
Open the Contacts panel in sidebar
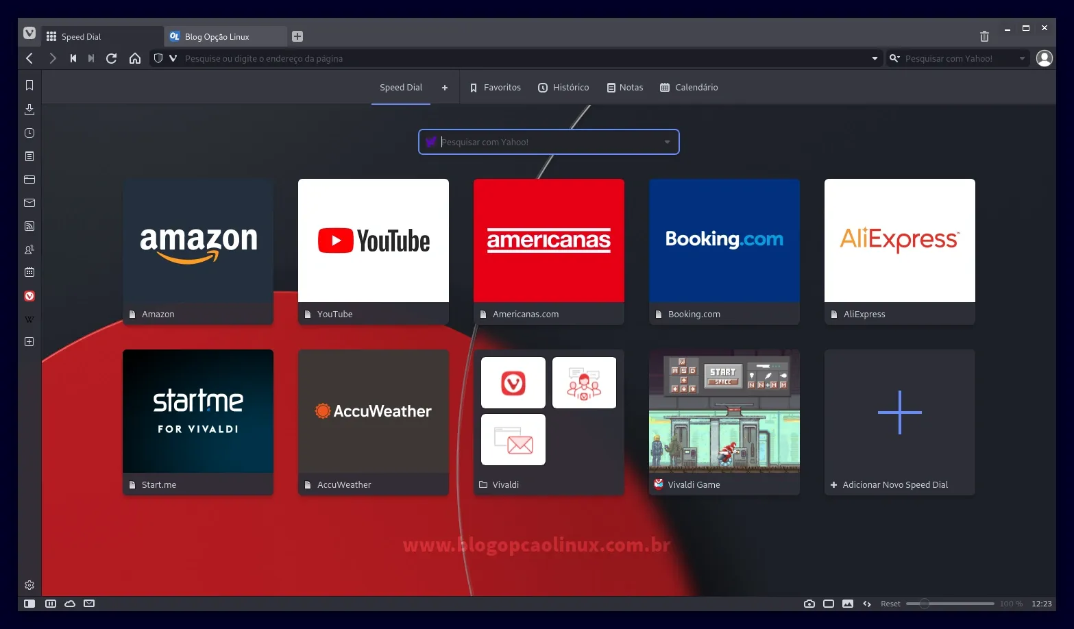click(x=29, y=249)
